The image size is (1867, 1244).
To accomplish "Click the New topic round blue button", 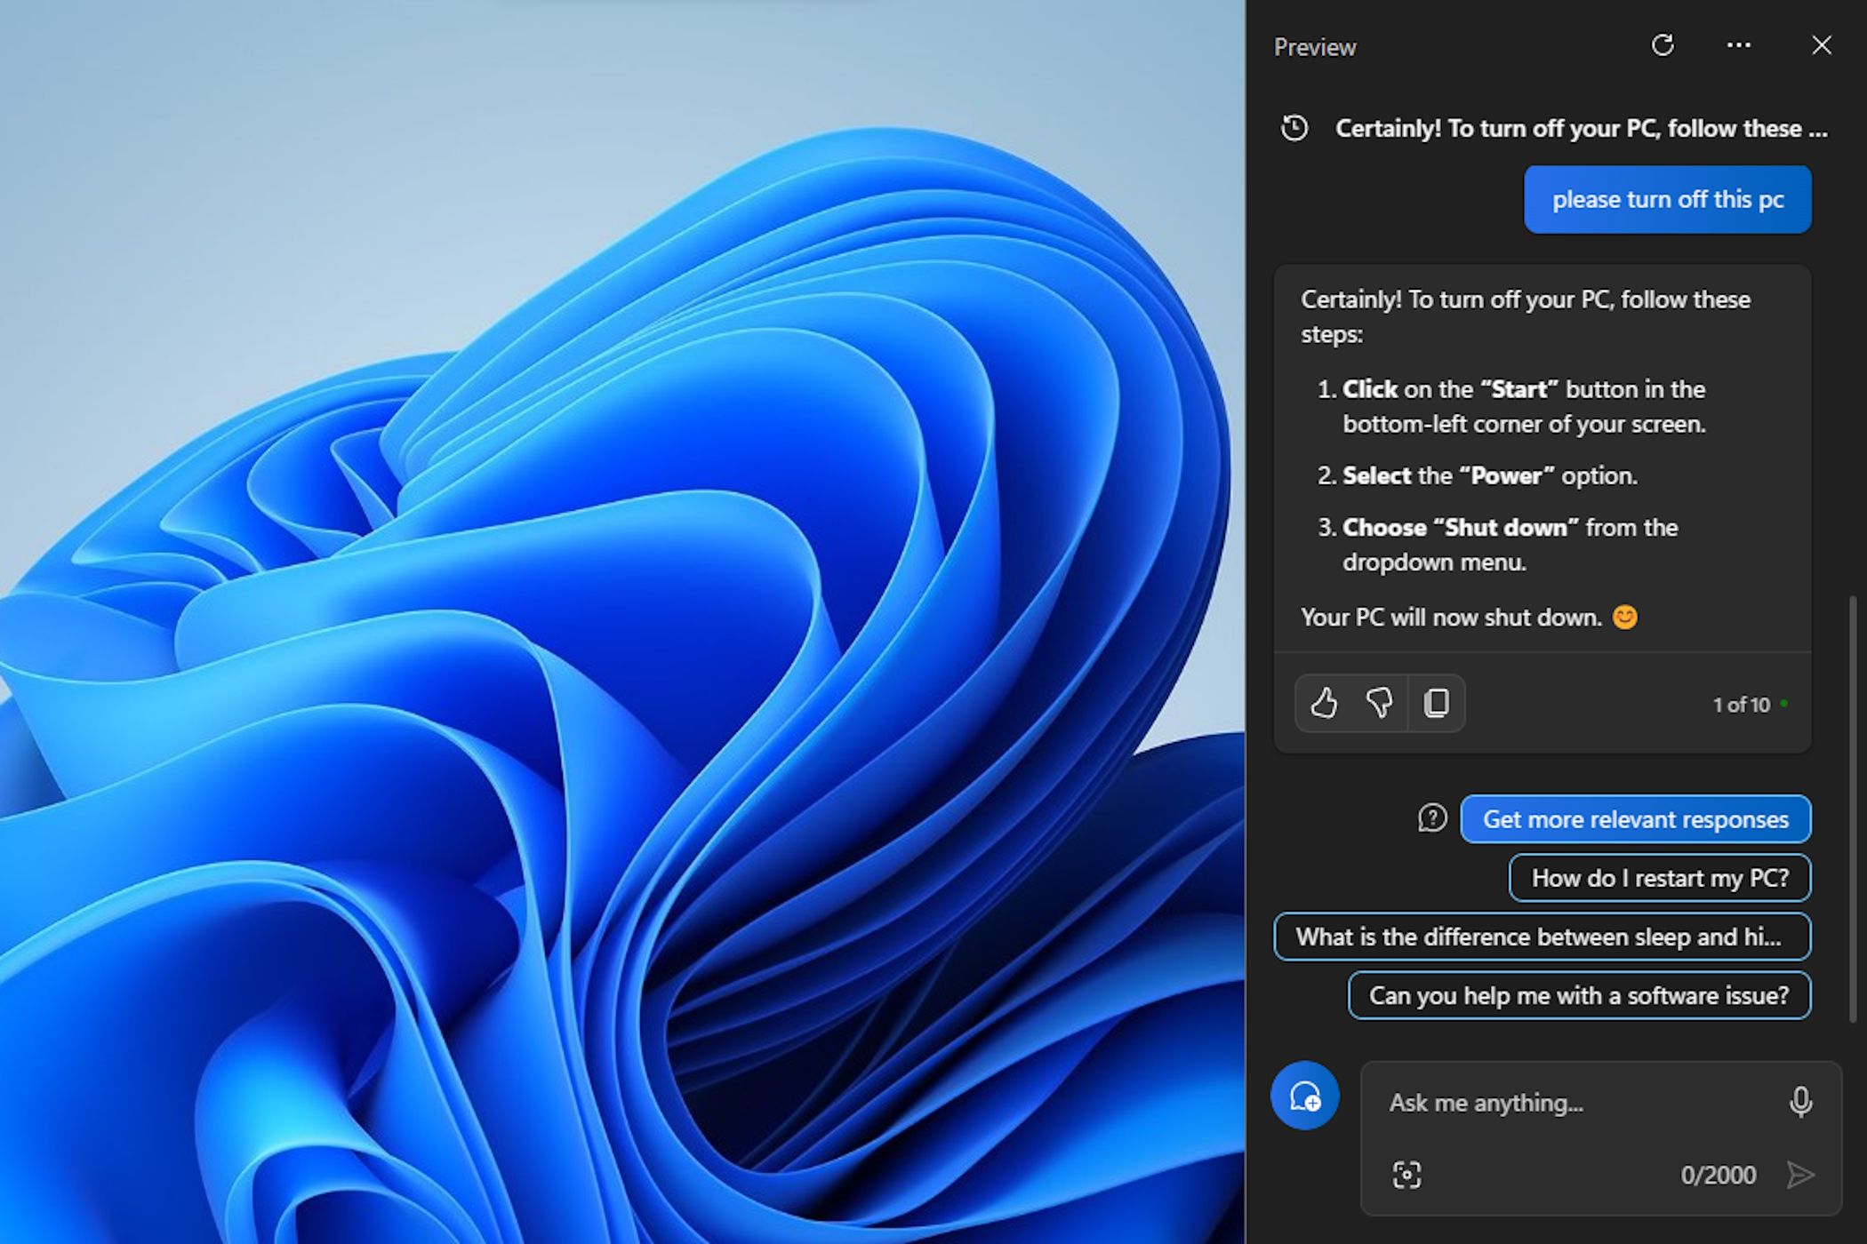I will click(1304, 1096).
